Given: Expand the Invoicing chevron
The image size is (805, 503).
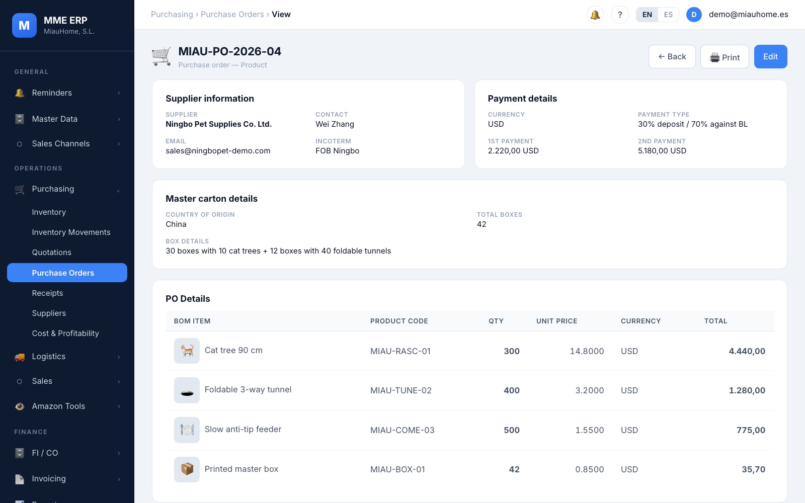Looking at the screenshot, I should [119, 479].
